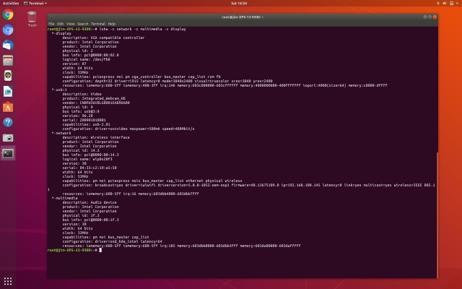This screenshot has width=462, height=289.
Task: Open LibreOffice Writer from the dock
Action: pyautogui.click(x=8, y=91)
